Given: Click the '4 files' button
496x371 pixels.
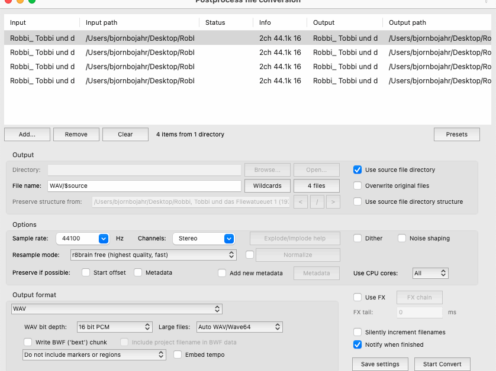Looking at the screenshot, I should [317, 185].
